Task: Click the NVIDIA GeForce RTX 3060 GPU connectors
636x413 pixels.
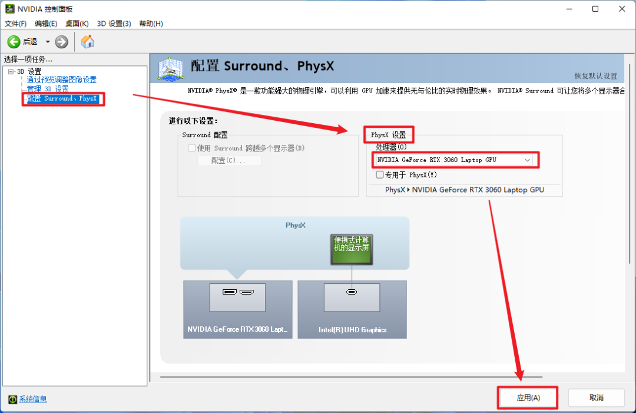Action: coord(238,292)
